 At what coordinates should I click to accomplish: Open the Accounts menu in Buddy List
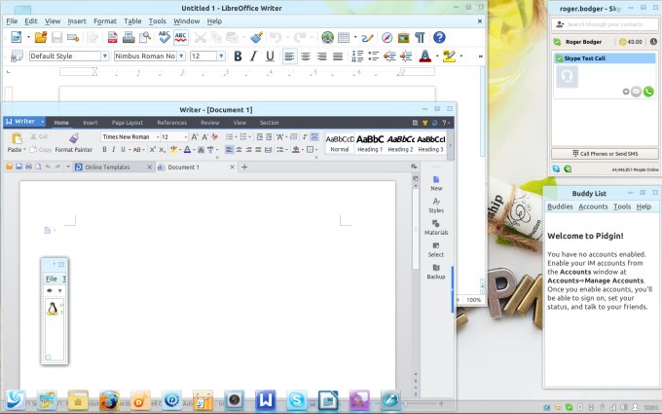tap(593, 207)
